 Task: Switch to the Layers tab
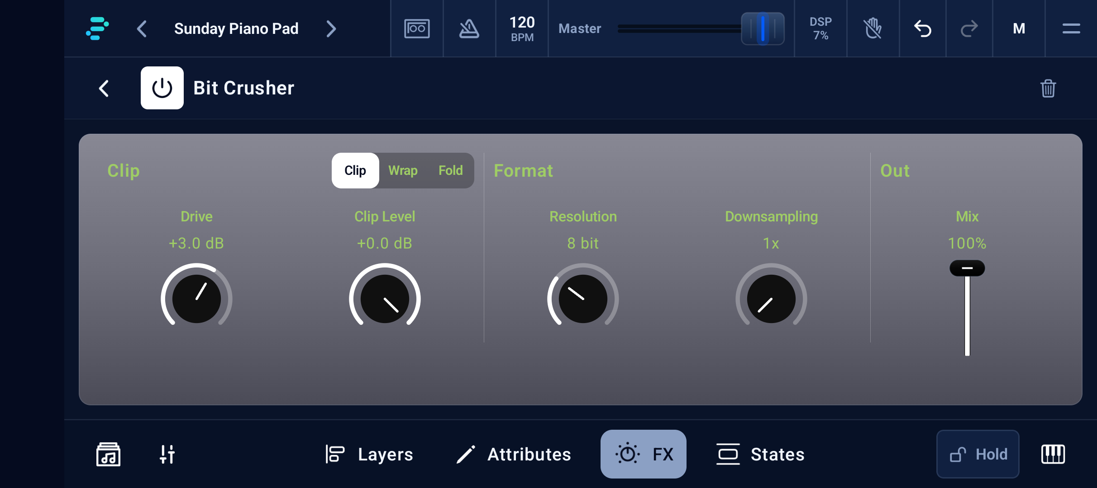[x=369, y=454]
